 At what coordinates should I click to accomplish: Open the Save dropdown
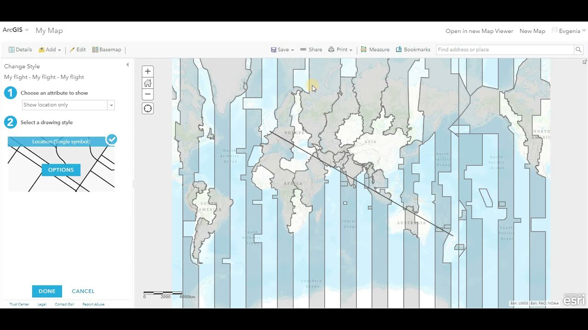(x=283, y=49)
